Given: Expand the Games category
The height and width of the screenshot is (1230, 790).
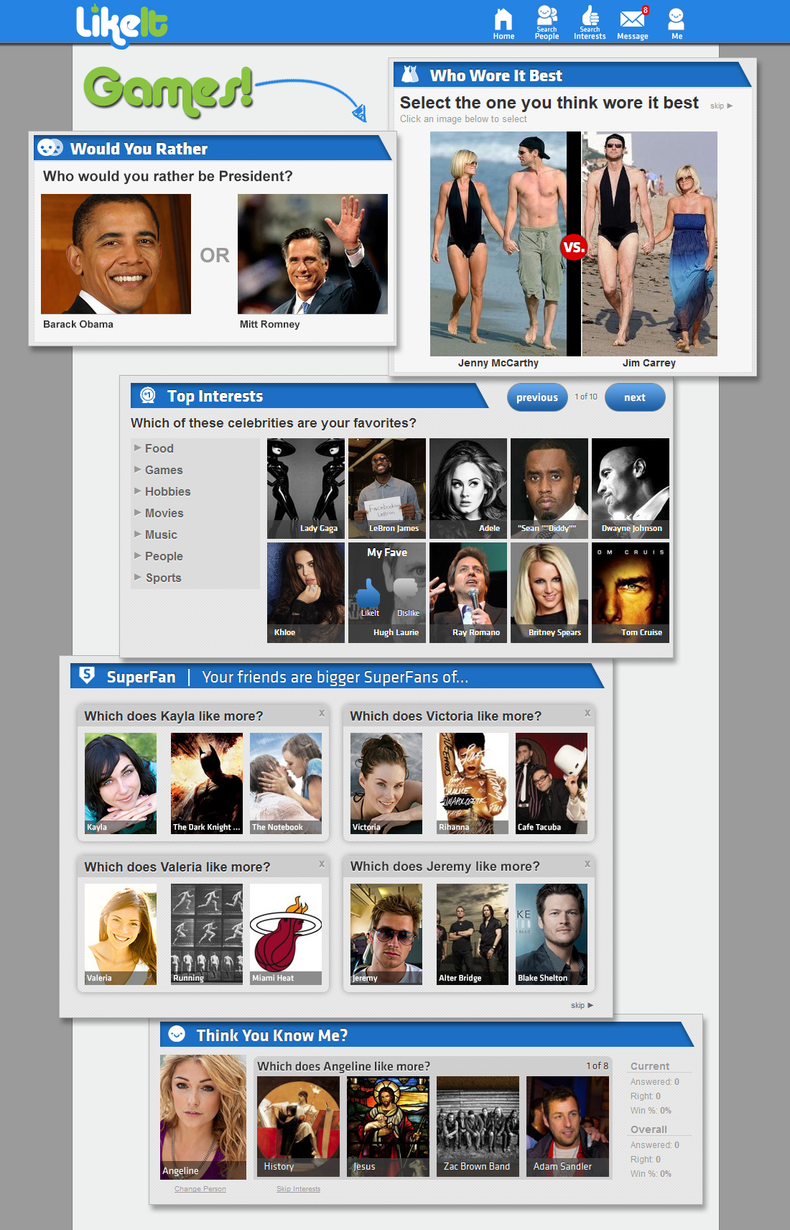Looking at the screenshot, I should (158, 470).
